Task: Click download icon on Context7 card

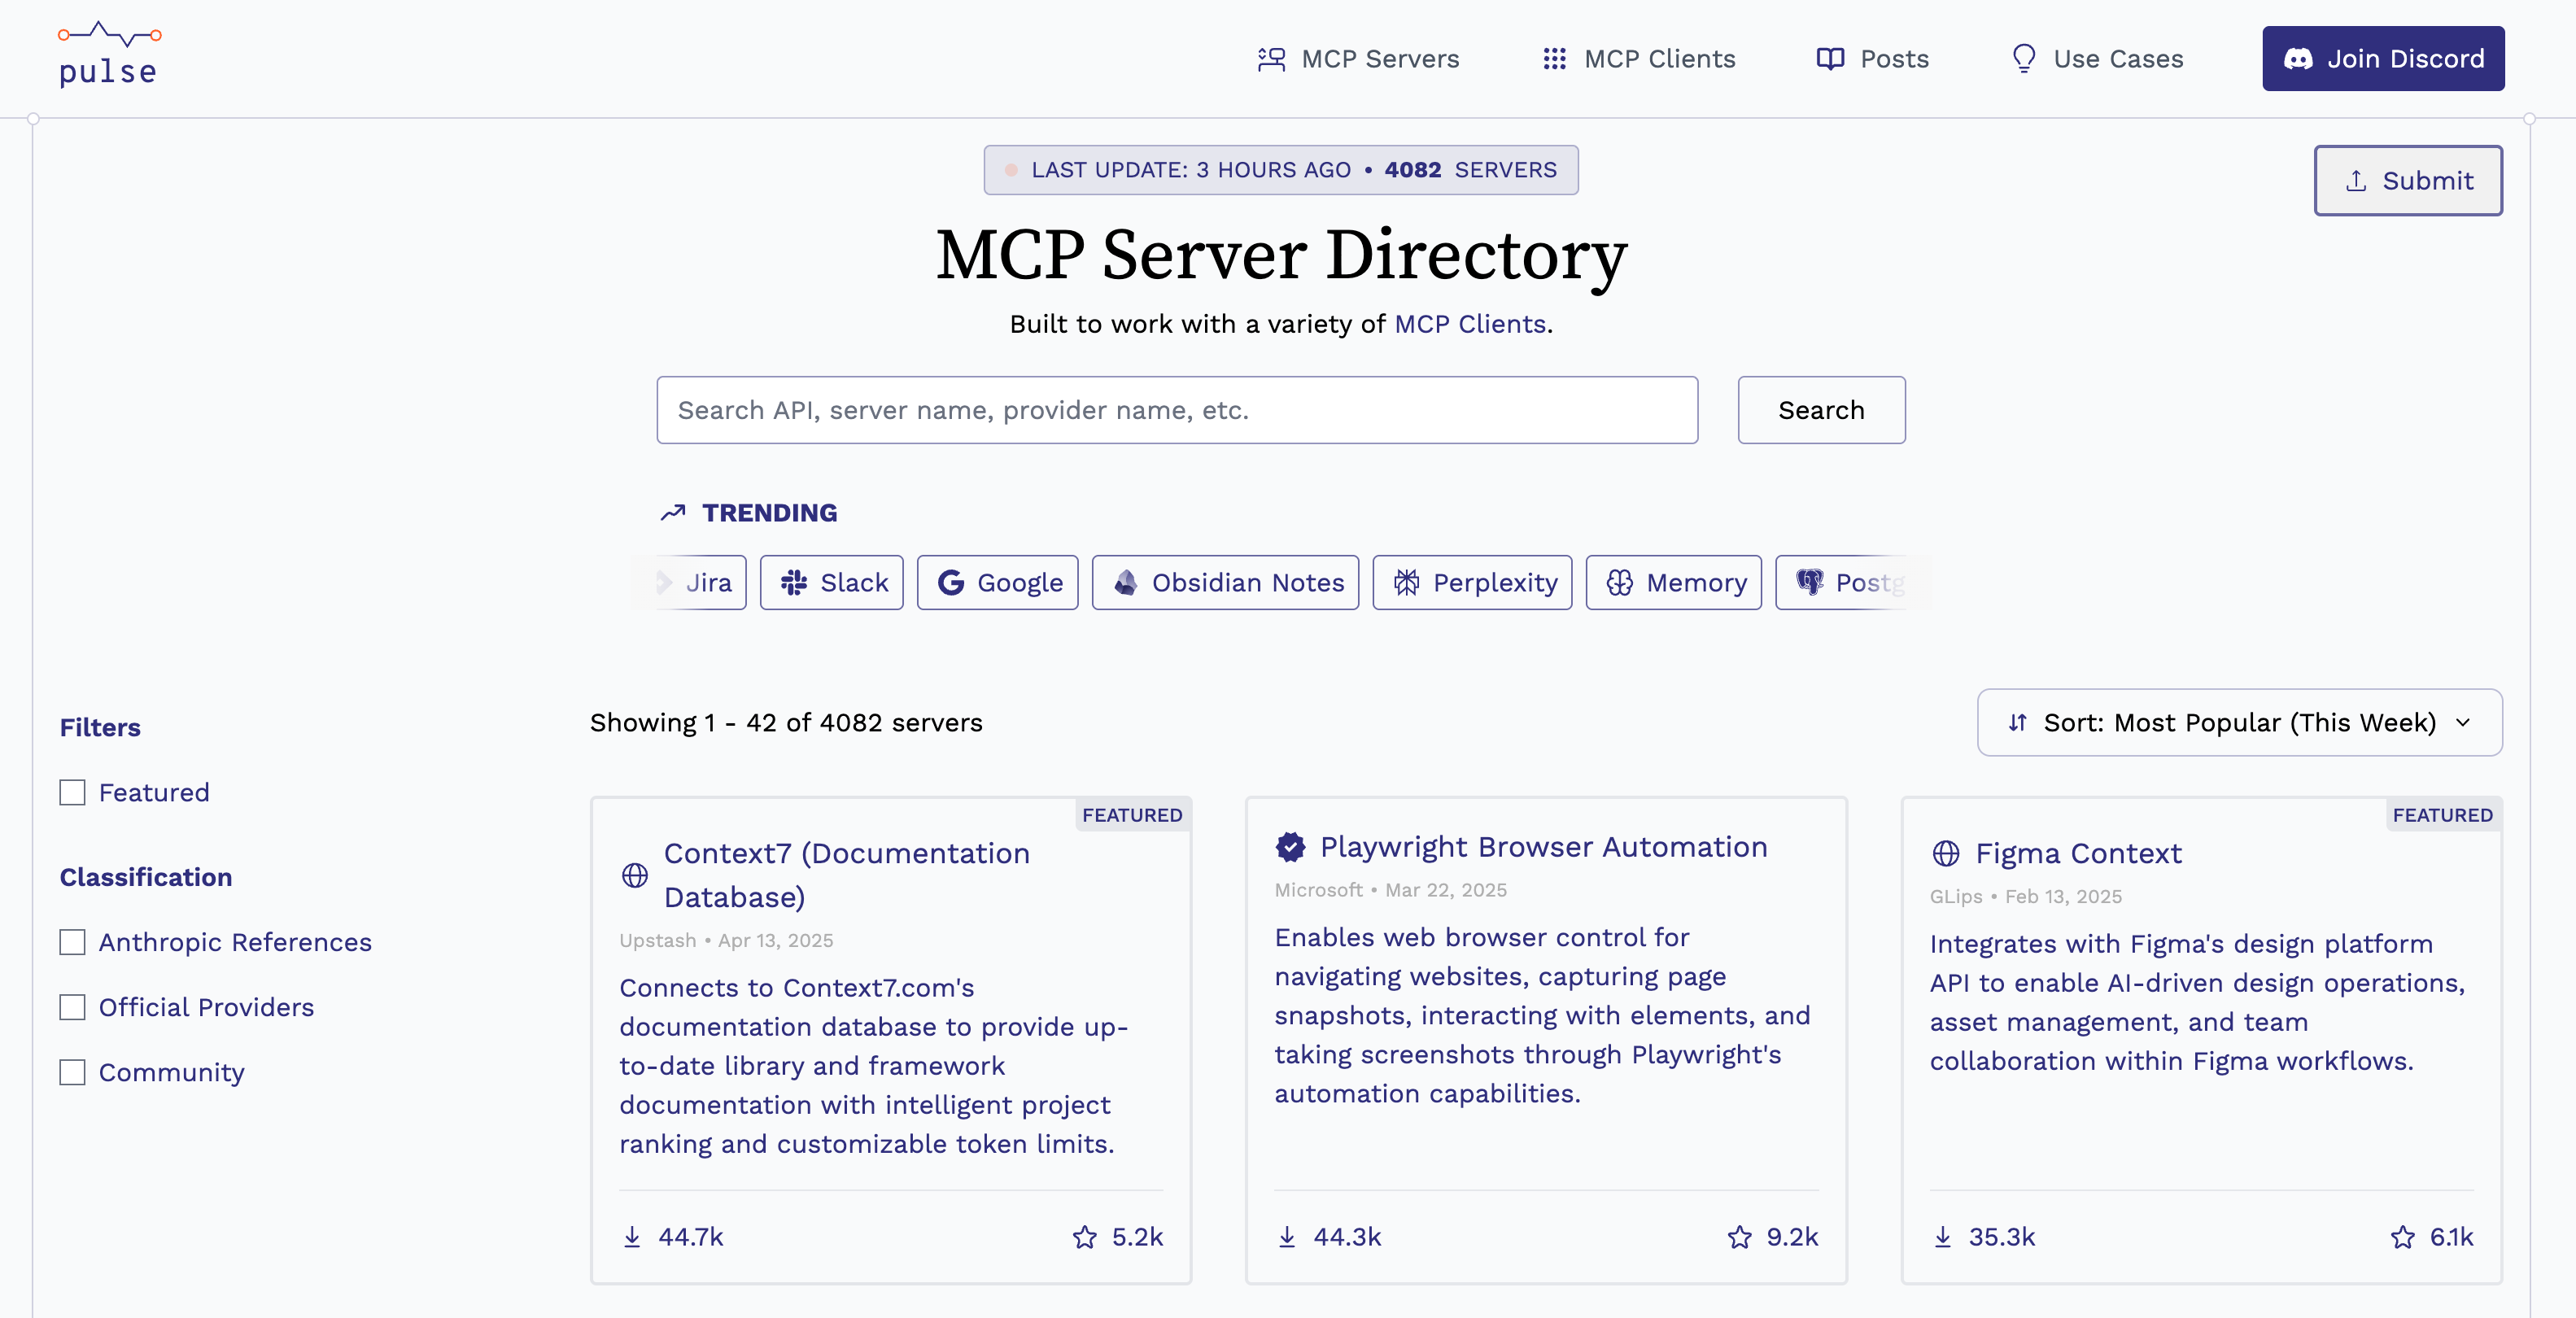Action: (x=632, y=1237)
